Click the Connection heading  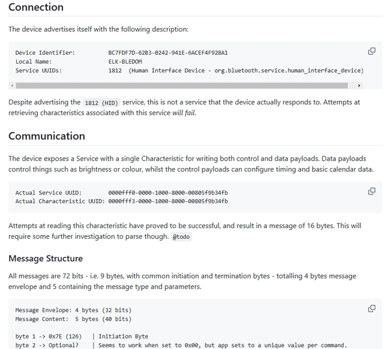tap(36, 8)
